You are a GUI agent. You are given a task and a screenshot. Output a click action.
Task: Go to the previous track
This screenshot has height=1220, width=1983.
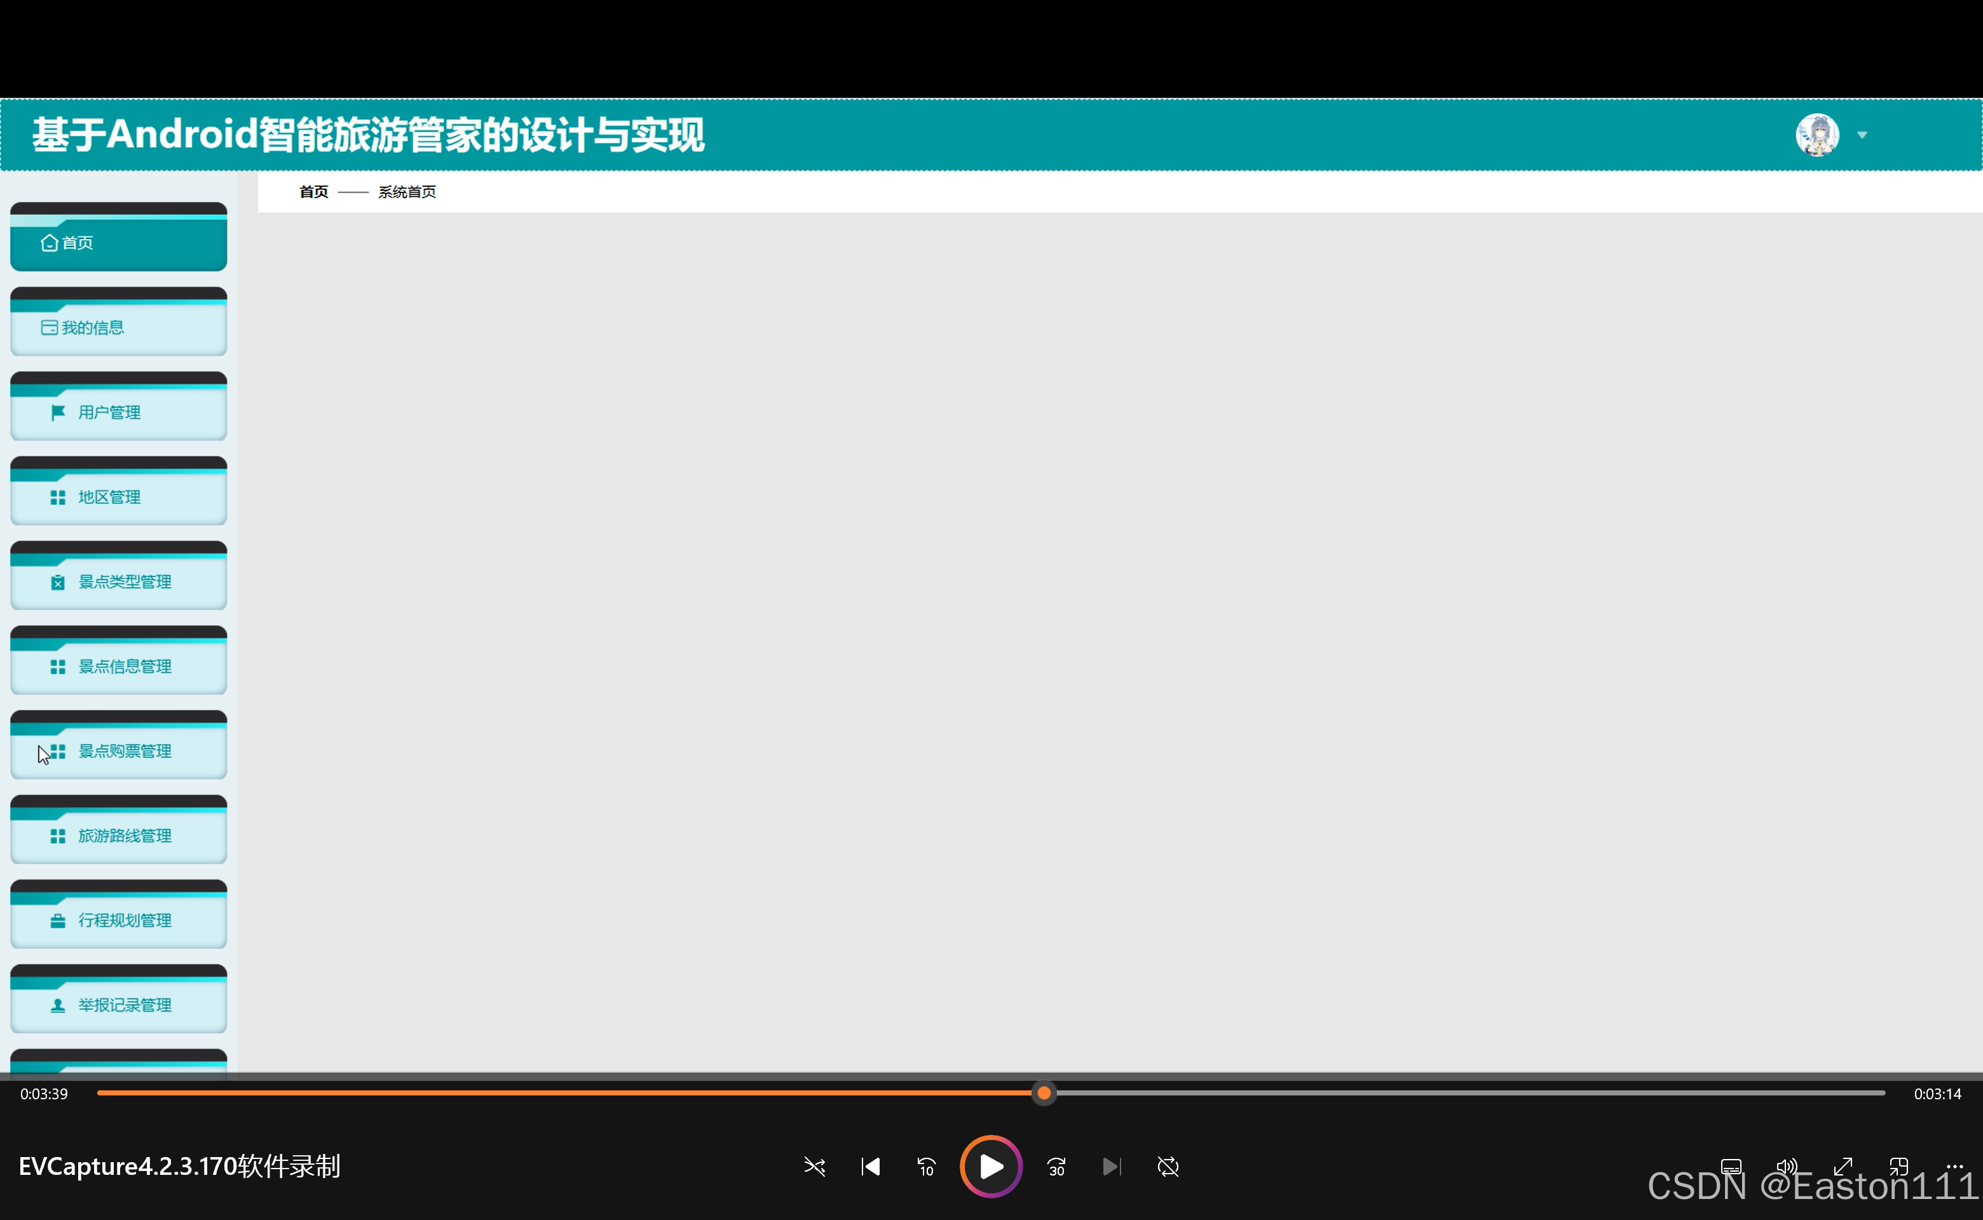pos(870,1167)
